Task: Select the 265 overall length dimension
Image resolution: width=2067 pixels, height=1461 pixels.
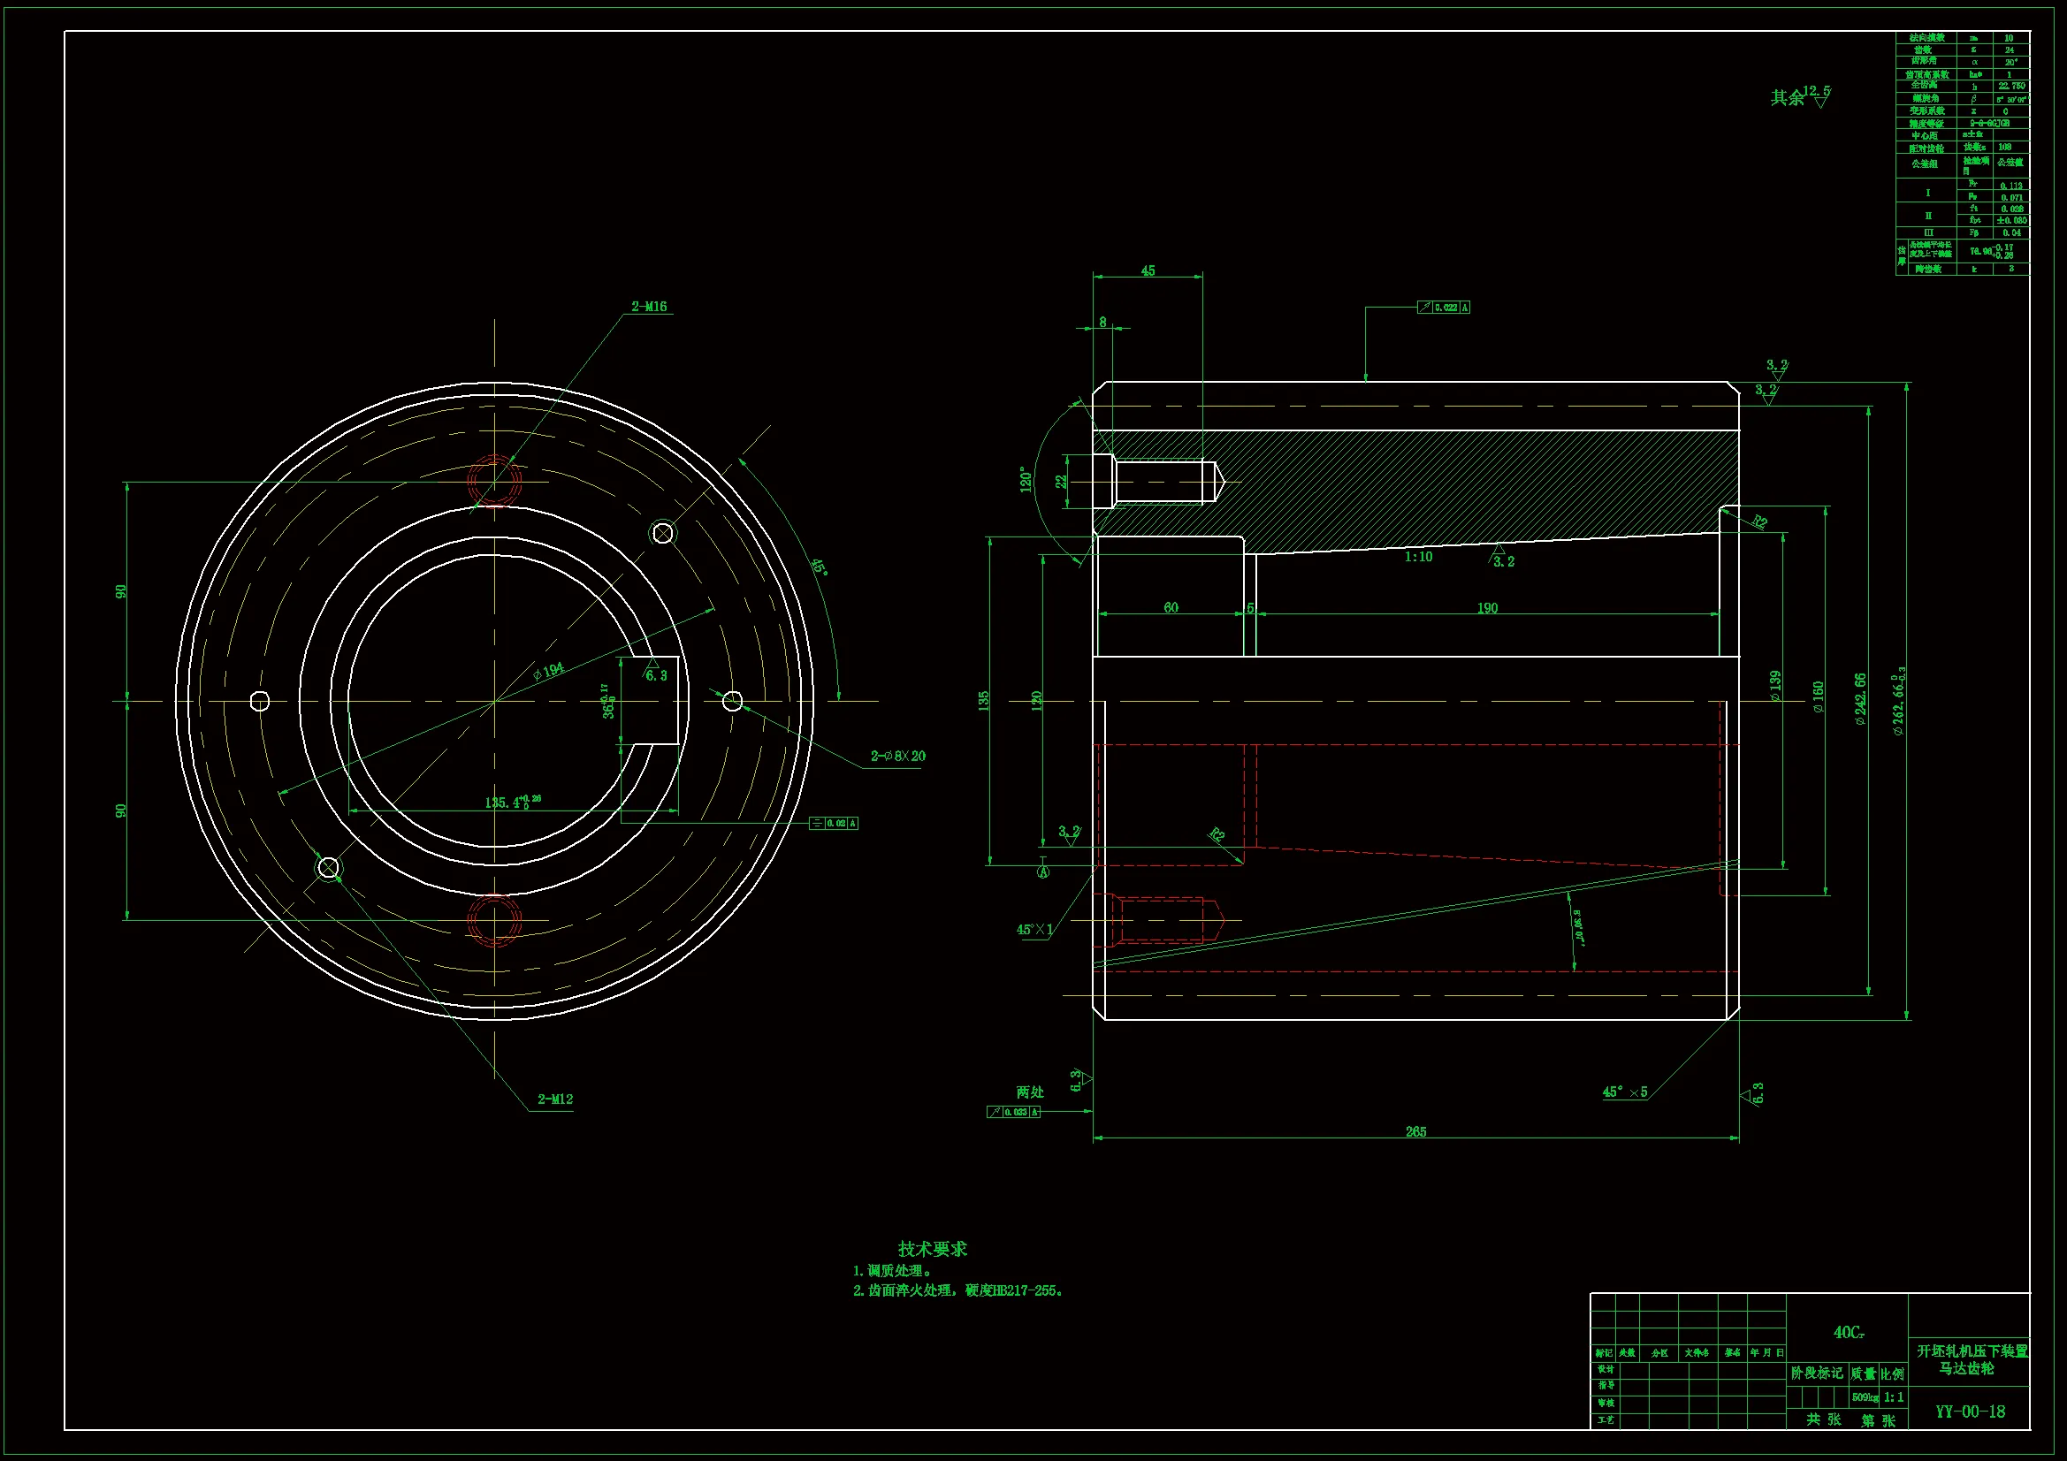Action: click(1415, 1131)
